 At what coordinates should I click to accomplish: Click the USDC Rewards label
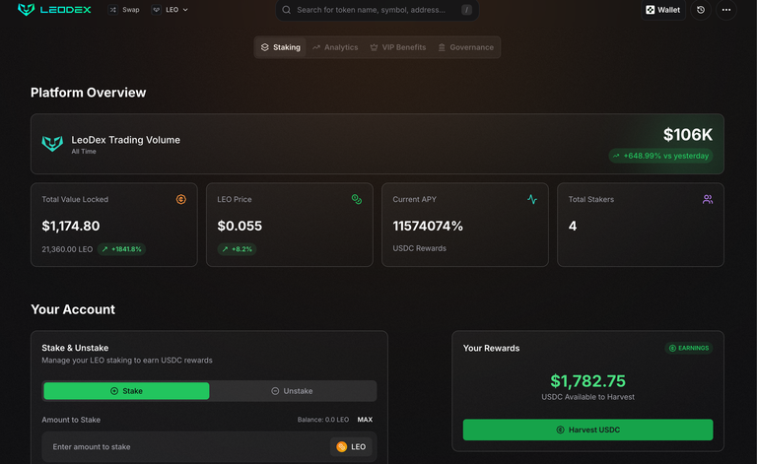coord(420,248)
